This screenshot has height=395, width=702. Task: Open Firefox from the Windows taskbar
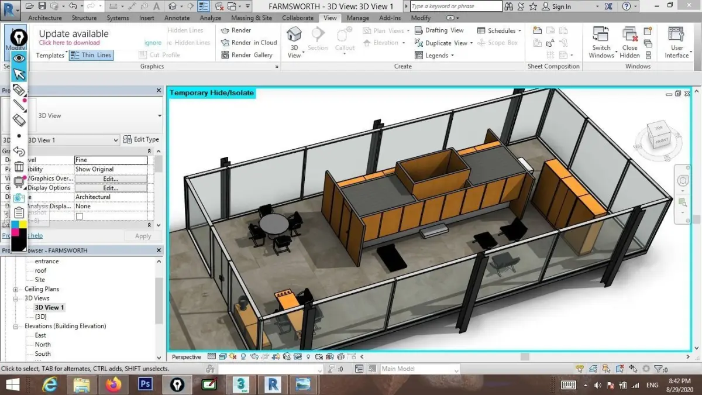point(113,384)
